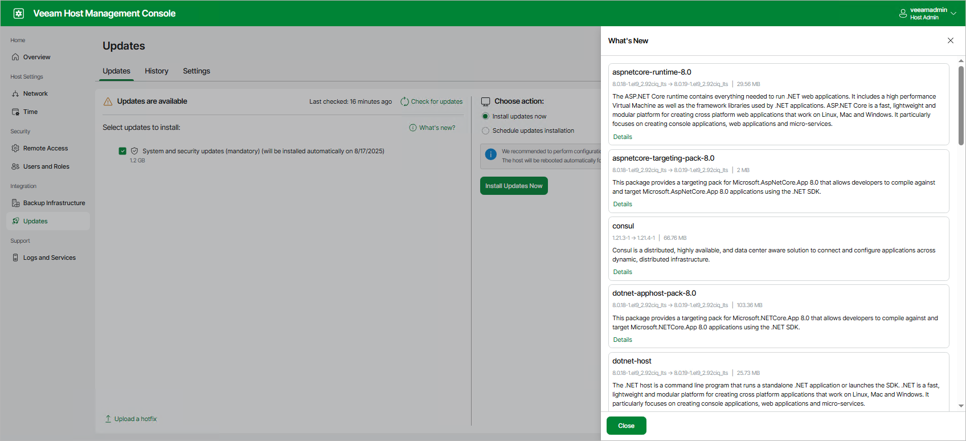Click the upload arrow icon for hotfix
This screenshot has height=441, width=966.
coord(108,419)
